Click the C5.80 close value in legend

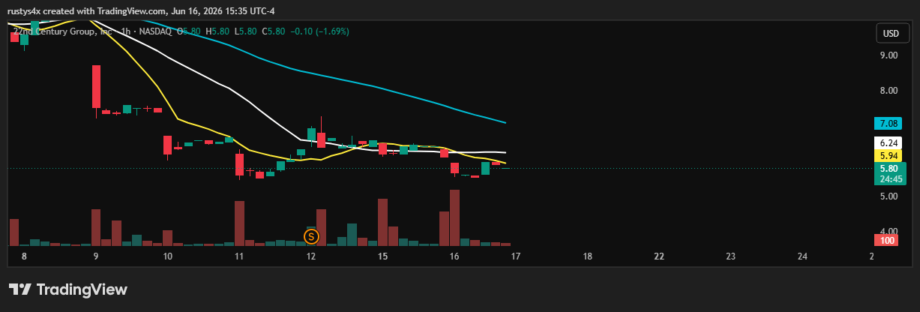tap(273, 31)
